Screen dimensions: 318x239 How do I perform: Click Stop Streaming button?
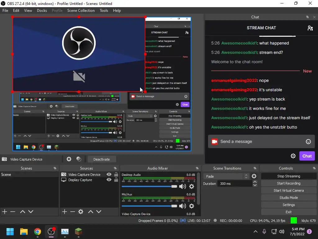point(288,176)
